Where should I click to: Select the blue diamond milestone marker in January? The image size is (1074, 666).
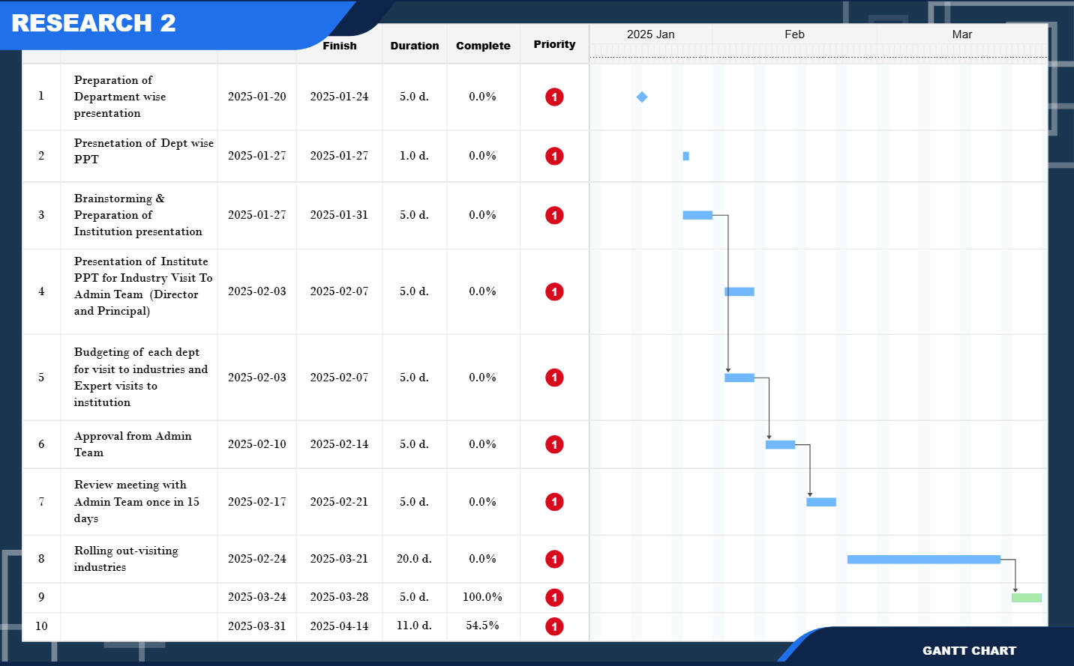click(642, 97)
